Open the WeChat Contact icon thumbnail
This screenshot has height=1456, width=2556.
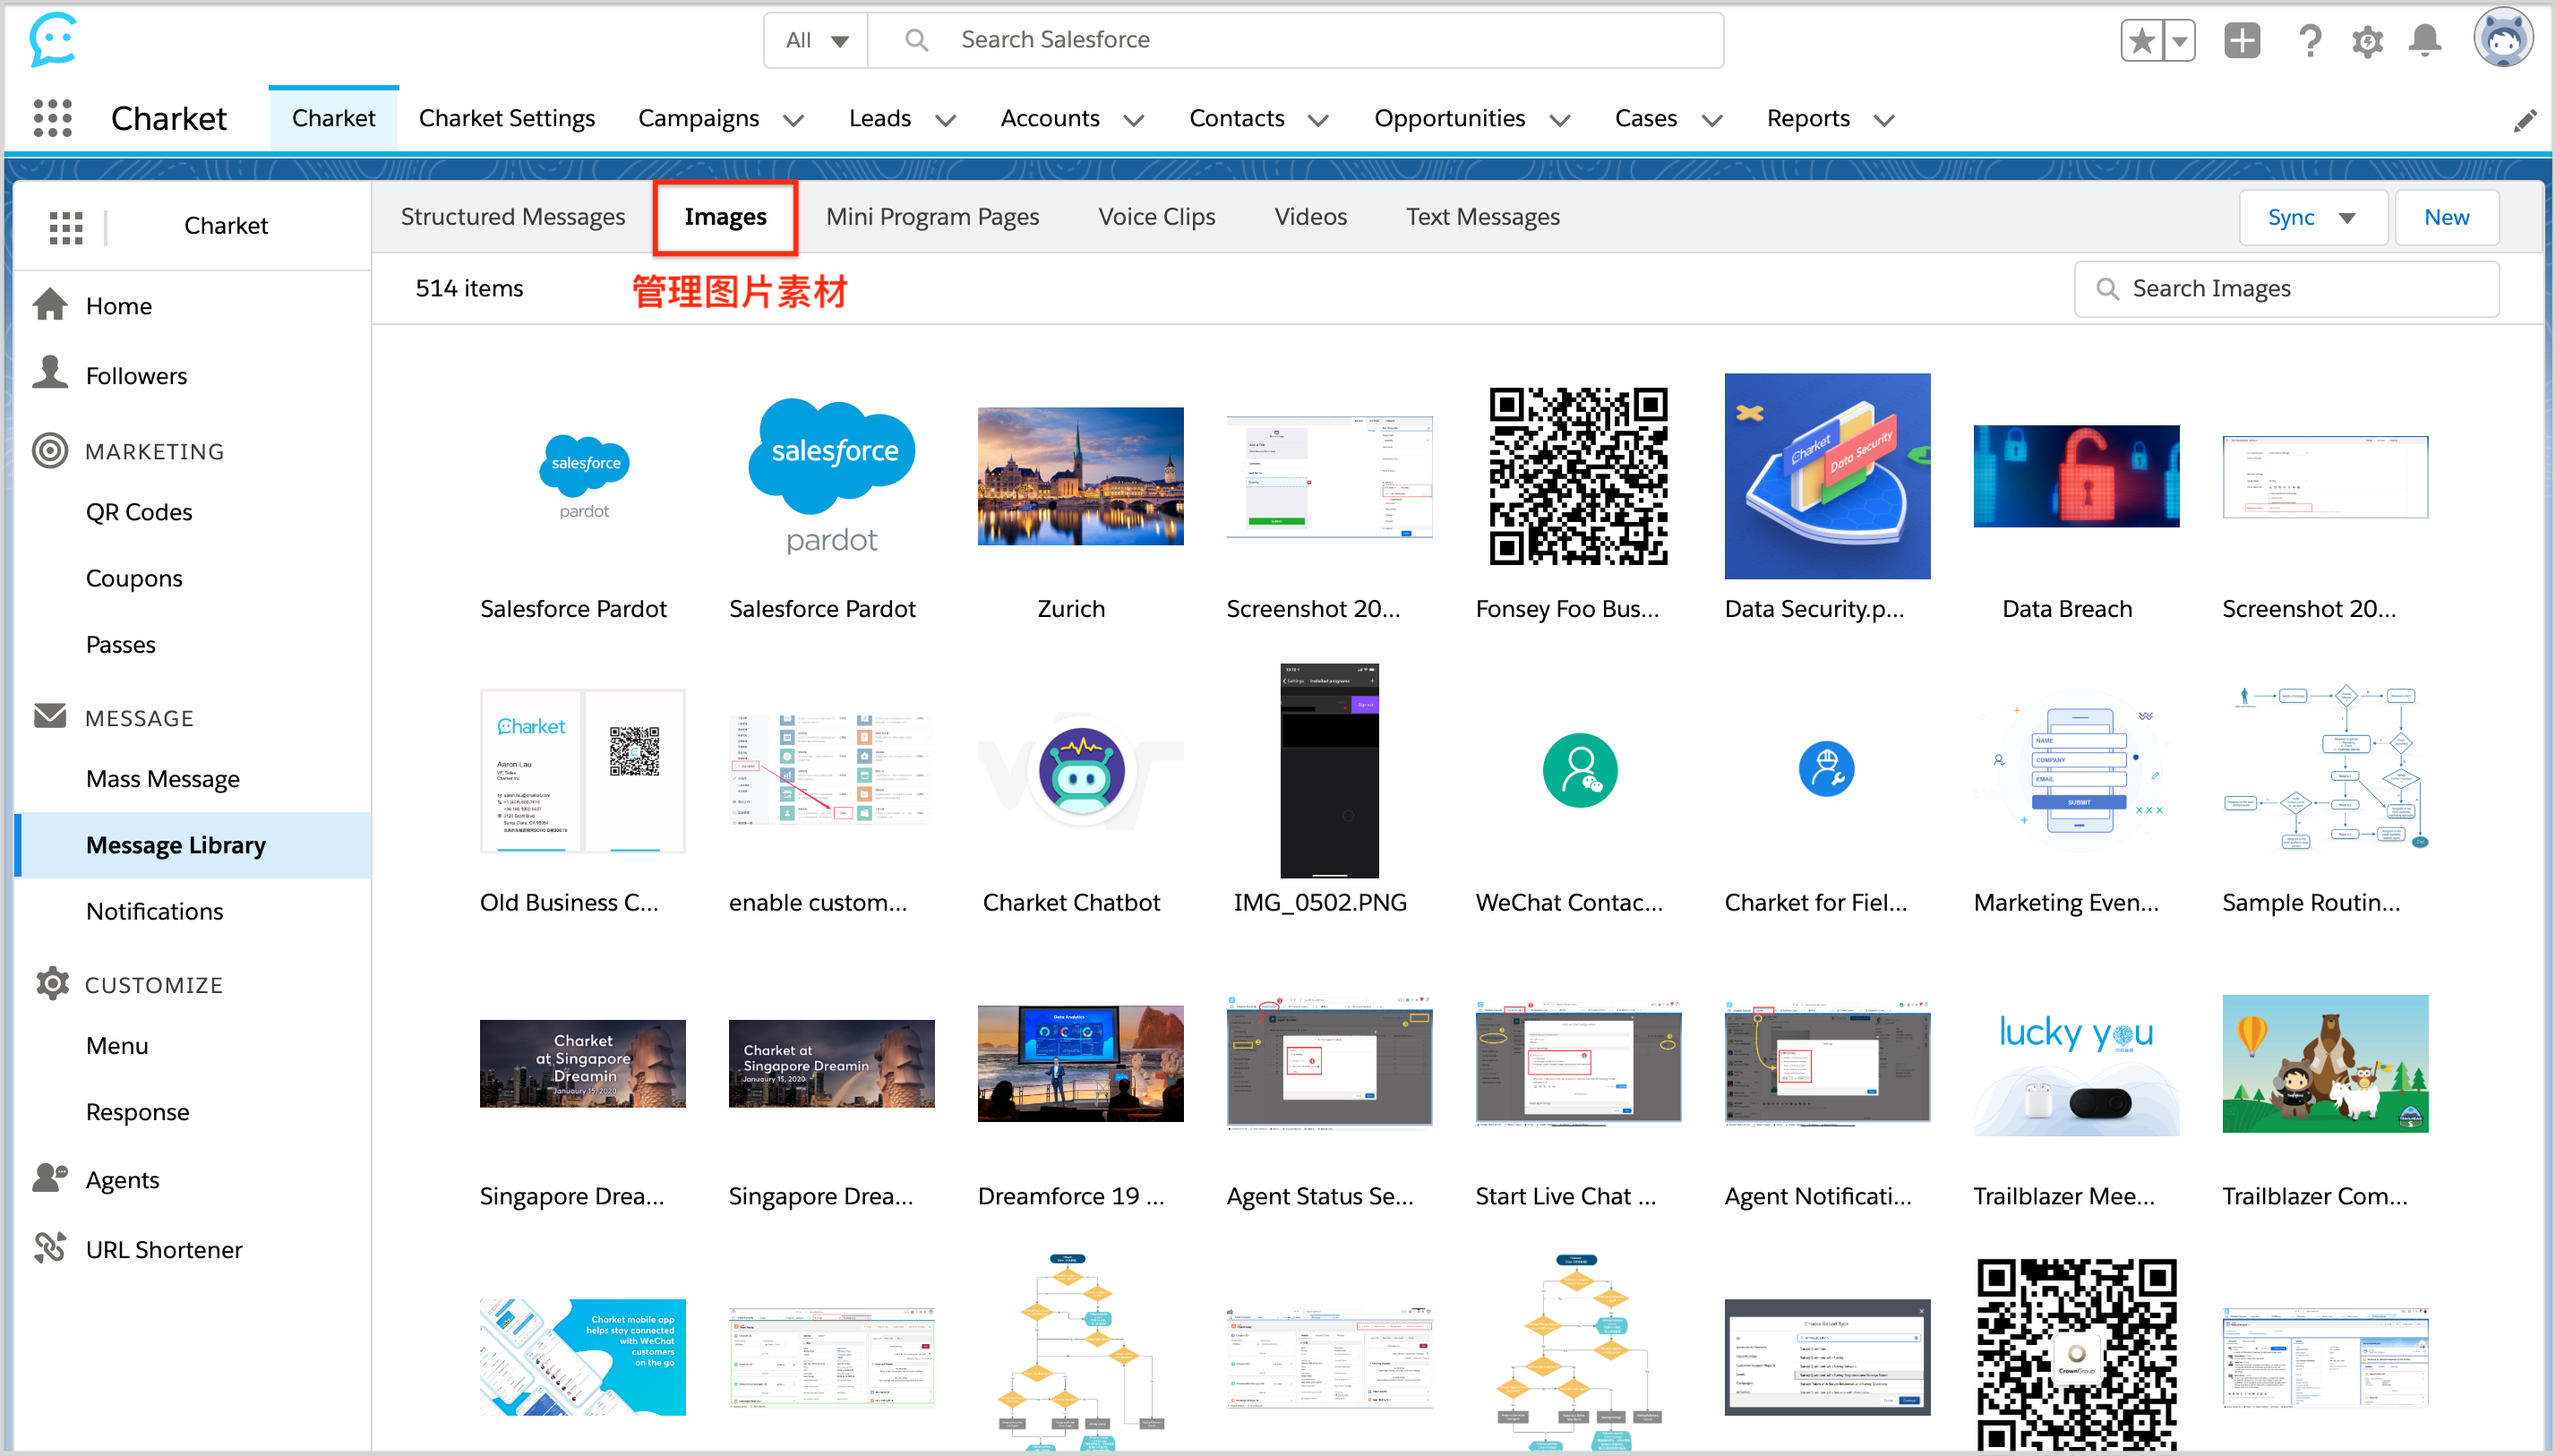pos(1579,770)
